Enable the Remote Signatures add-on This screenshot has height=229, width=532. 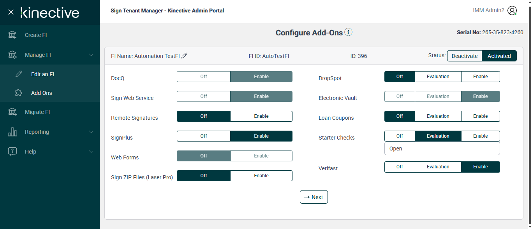pyautogui.click(x=261, y=116)
